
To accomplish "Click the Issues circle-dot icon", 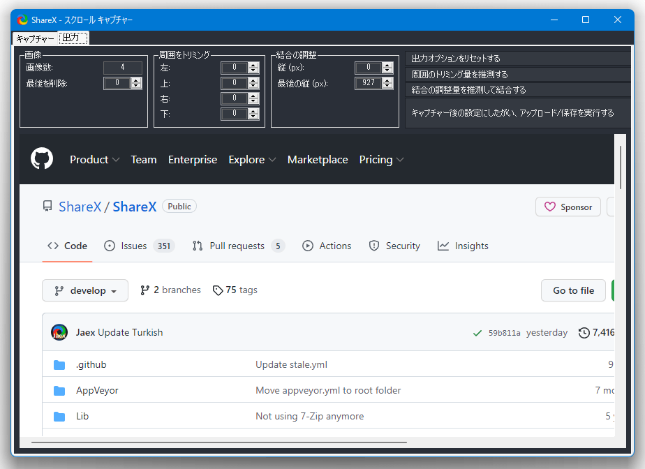I will click(110, 246).
